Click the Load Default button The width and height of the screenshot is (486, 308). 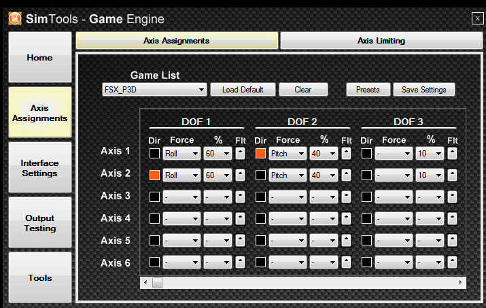[x=243, y=90]
